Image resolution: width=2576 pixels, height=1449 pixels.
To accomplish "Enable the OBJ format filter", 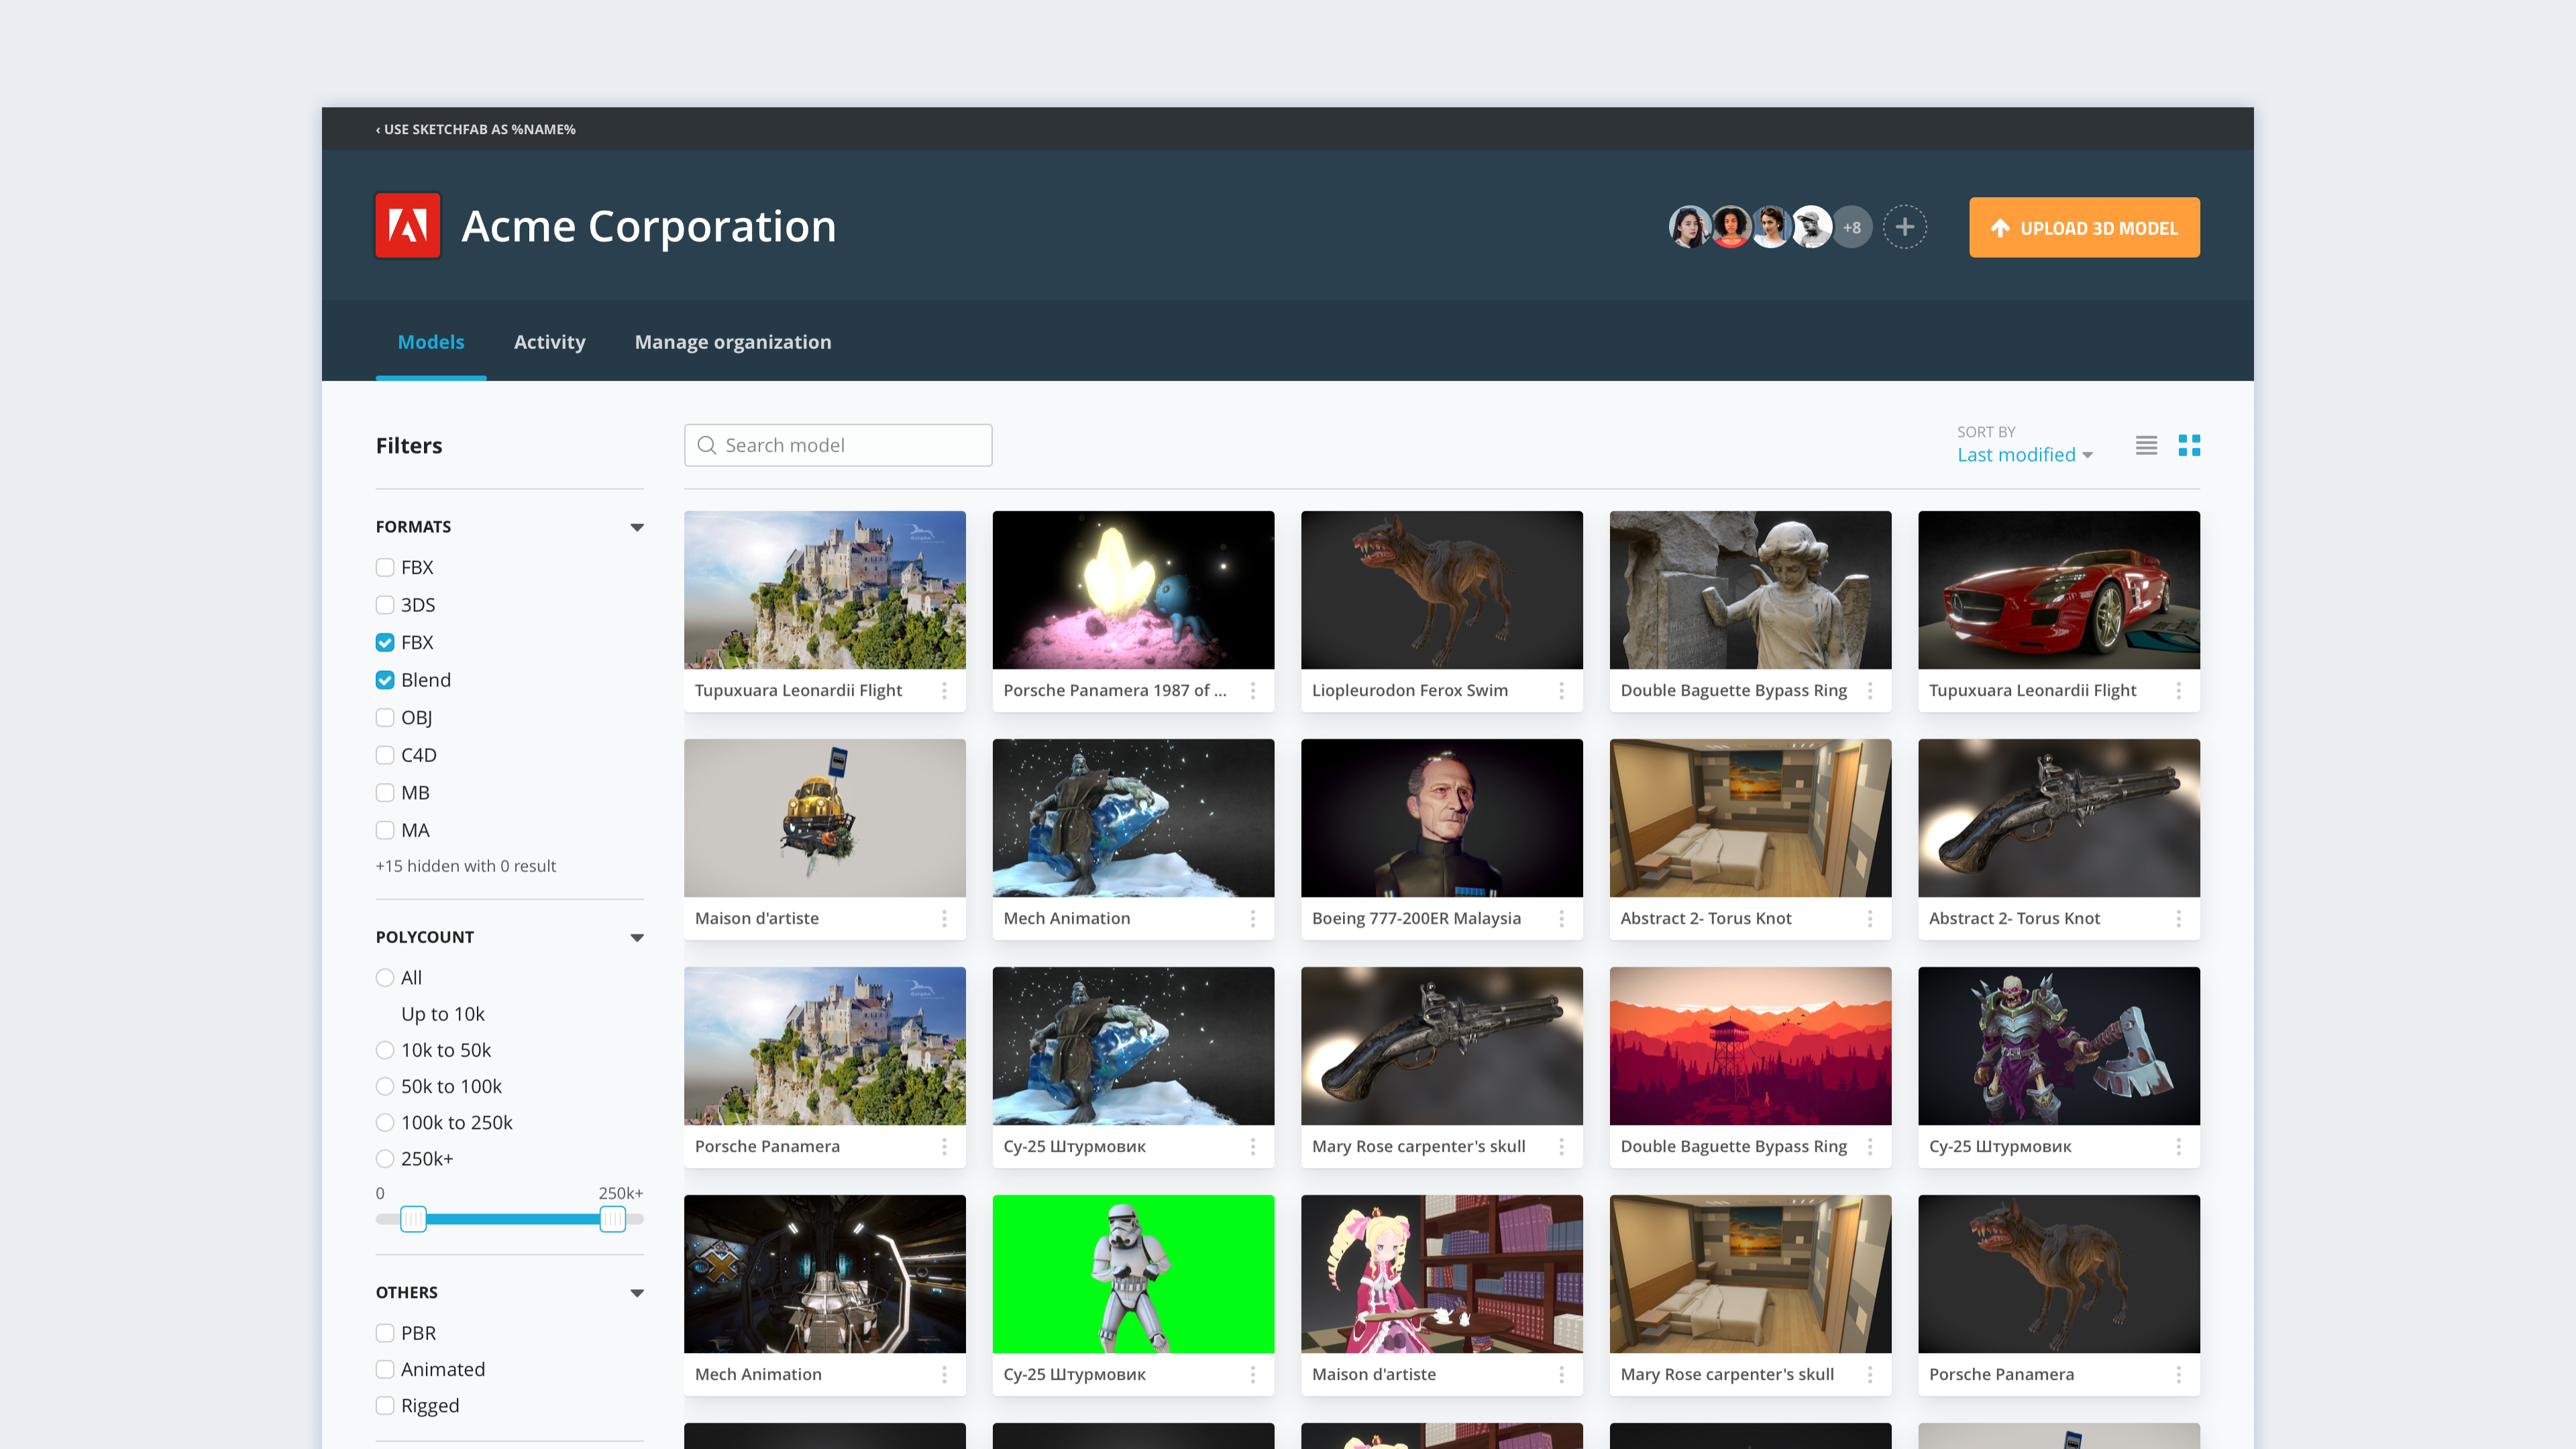I will point(384,717).
